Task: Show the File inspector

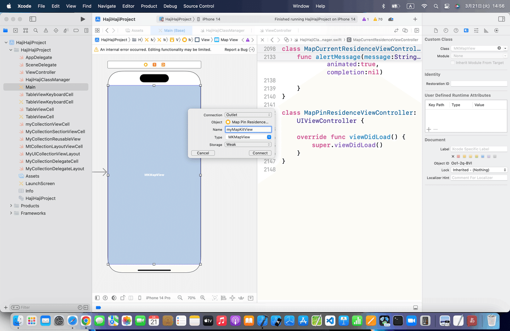Action: pos(436,31)
